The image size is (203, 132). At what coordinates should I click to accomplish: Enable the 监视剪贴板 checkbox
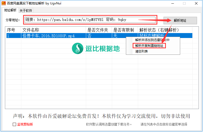[x=15, y=124]
